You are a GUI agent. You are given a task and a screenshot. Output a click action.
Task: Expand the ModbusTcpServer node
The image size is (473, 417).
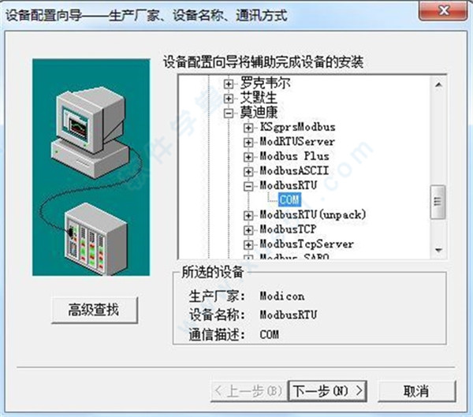(248, 244)
